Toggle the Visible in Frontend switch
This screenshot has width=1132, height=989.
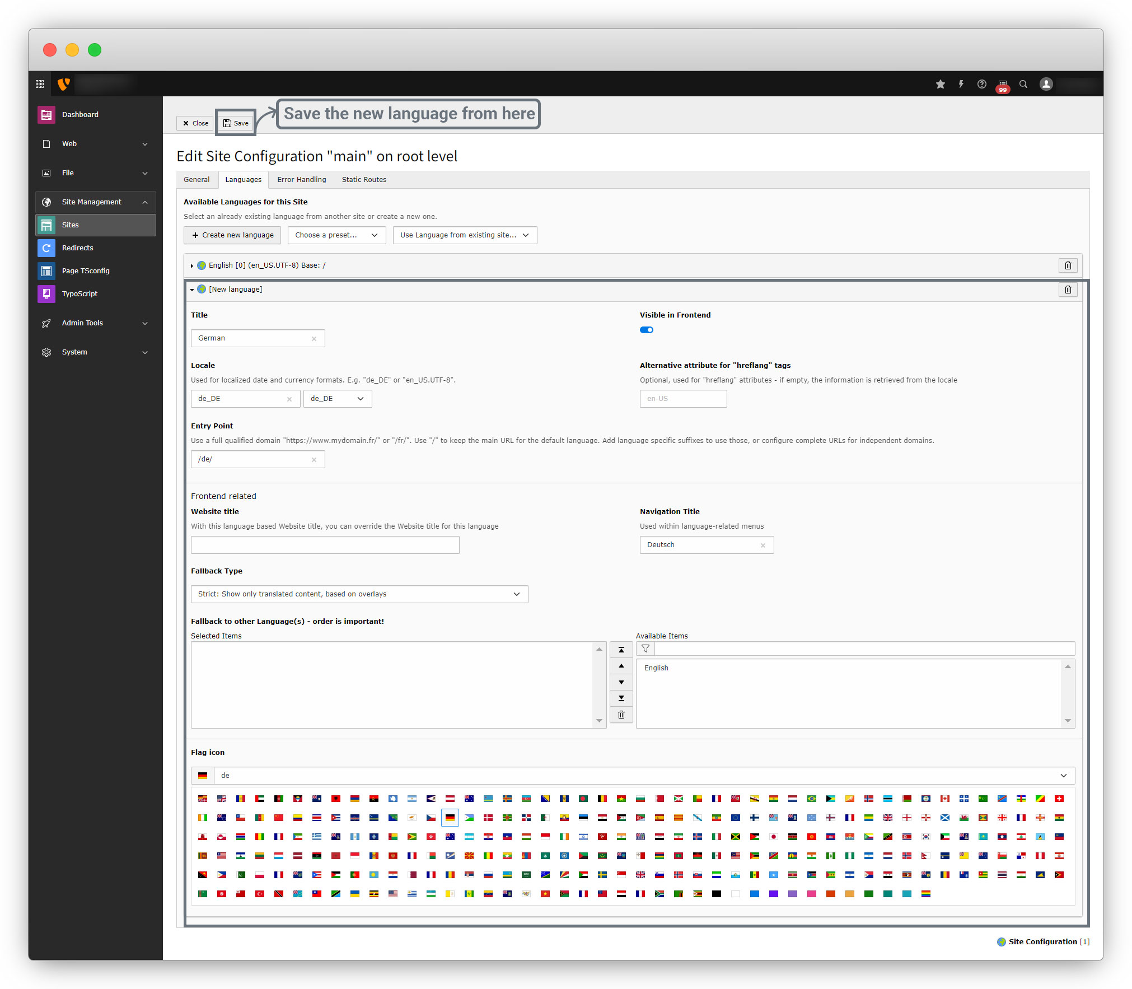(x=647, y=330)
